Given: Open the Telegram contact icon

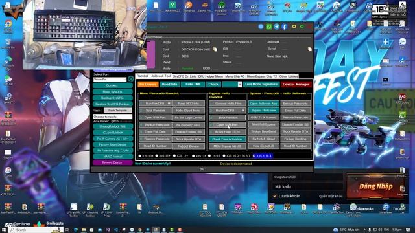Looking at the screenshot, I should [277, 27].
